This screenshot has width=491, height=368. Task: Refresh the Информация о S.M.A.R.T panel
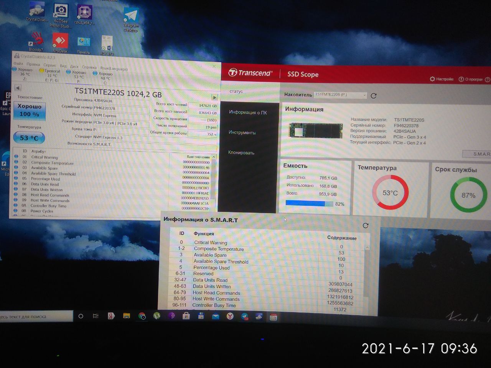pos(366,225)
